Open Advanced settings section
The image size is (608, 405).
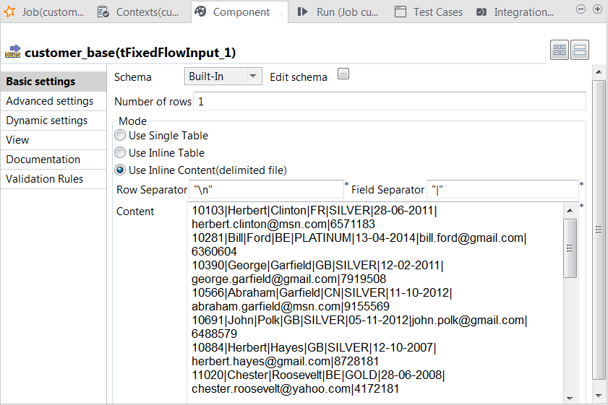pyautogui.click(x=50, y=101)
